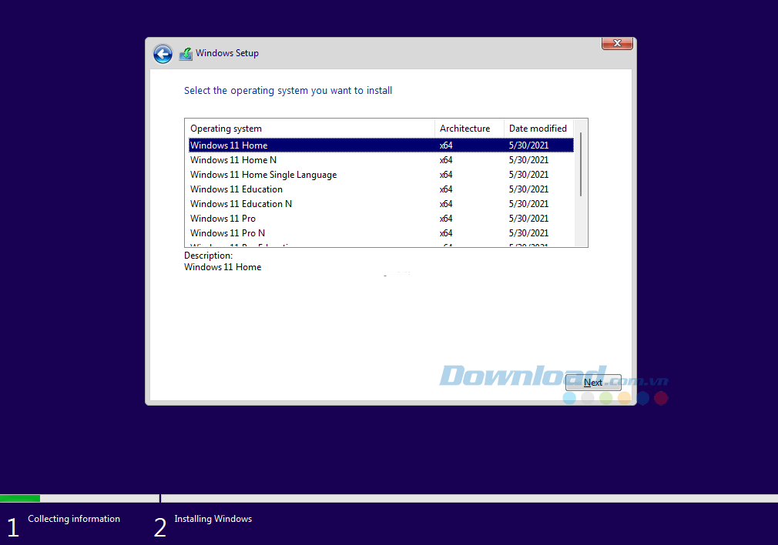778x545 pixels.
Task: Select Windows 11 Home in the list
Action: [381, 145]
